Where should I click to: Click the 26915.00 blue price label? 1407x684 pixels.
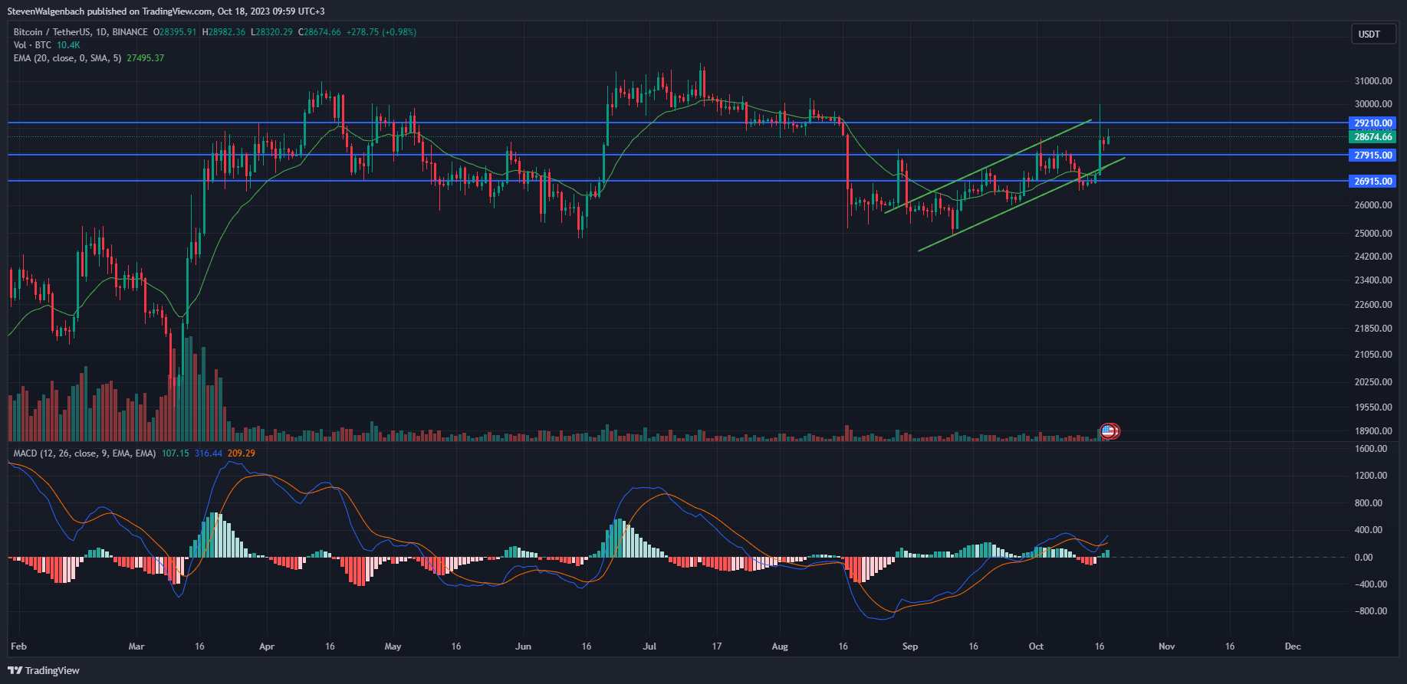coord(1372,181)
